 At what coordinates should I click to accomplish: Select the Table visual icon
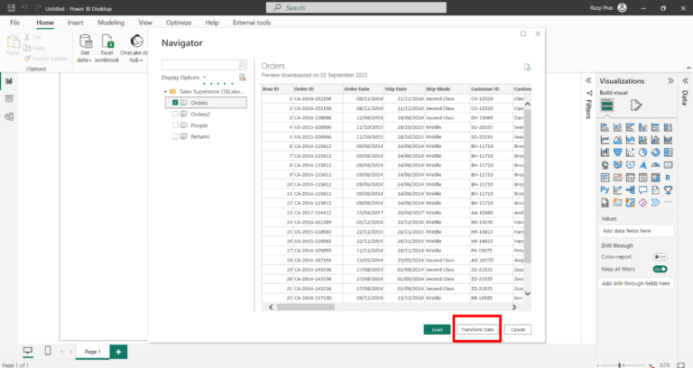tap(642, 178)
